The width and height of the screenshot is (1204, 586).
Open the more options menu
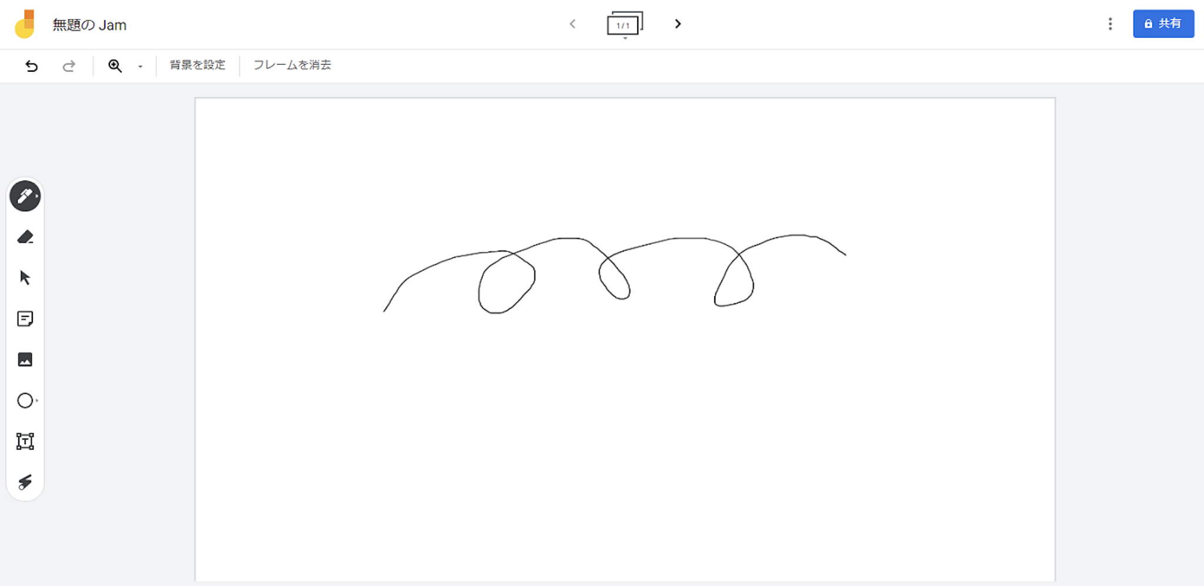[1111, 24]
